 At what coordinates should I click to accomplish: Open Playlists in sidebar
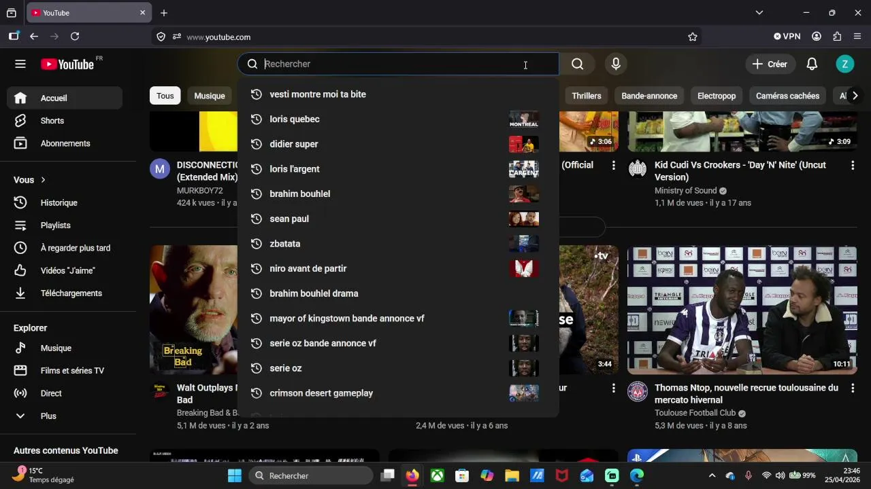tap(65, 225)
